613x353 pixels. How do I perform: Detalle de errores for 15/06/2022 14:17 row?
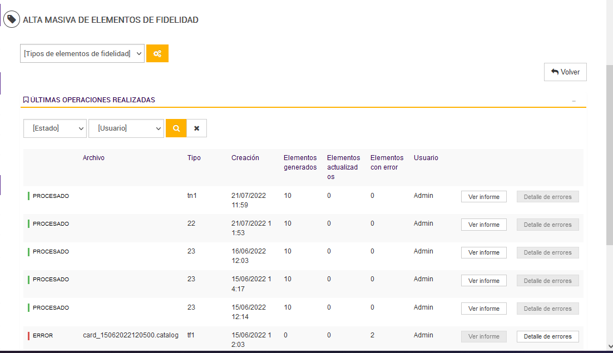pyautogui.click(x=548, y=281)
